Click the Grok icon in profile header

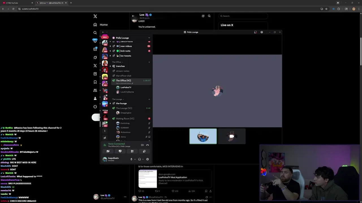click(x=203, y=16)
